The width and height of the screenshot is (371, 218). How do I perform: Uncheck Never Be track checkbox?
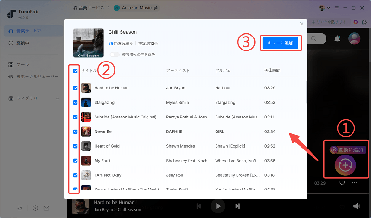[76, 131]
